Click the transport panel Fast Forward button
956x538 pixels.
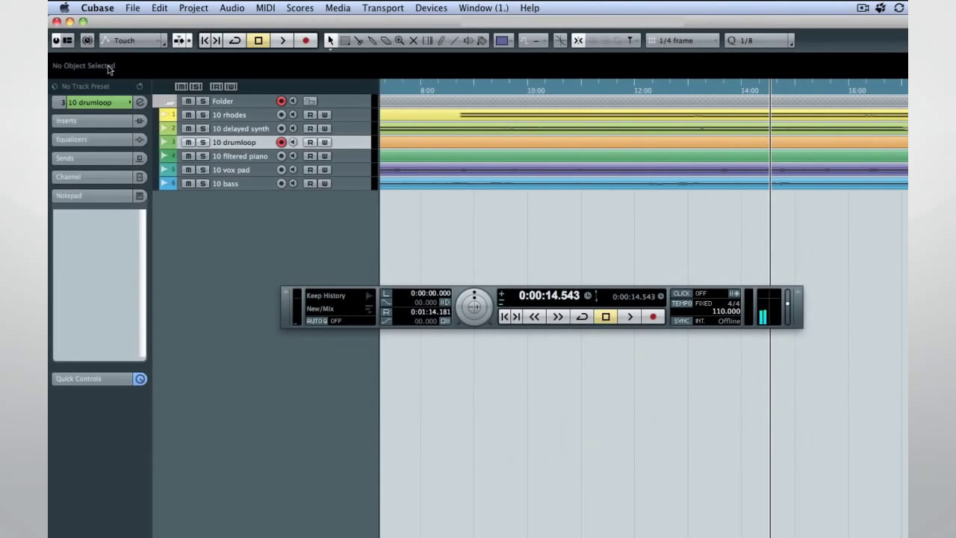tap(558, 317)
